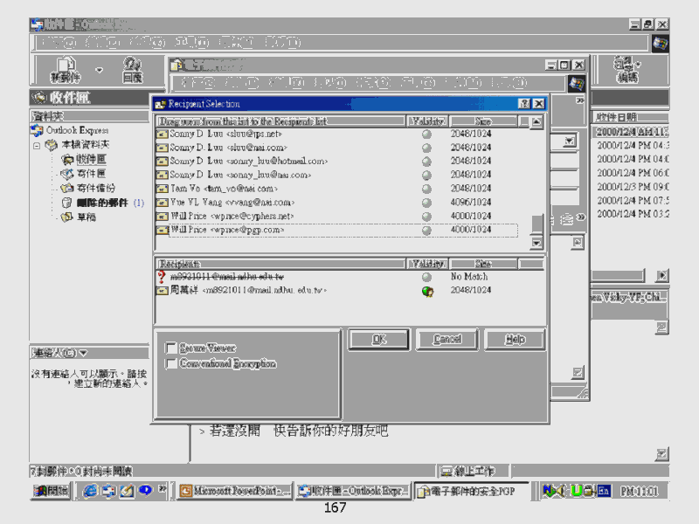Click the red question mark unmatched recipient

pyautogui.click(x=162, y=277)
